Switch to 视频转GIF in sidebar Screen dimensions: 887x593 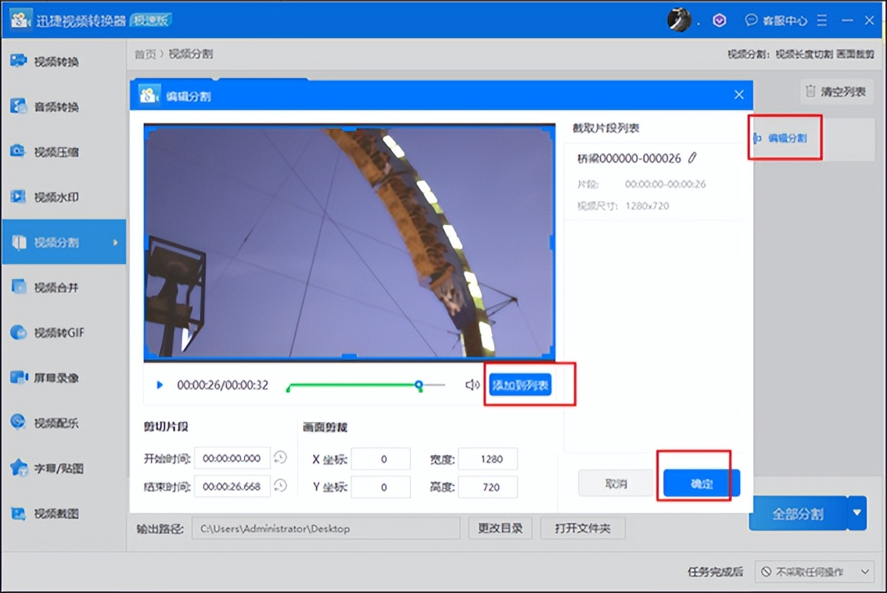(59, 333)
